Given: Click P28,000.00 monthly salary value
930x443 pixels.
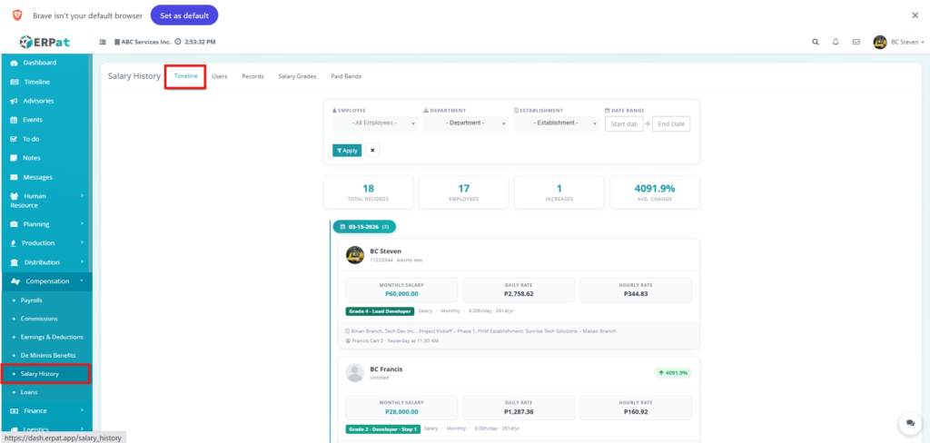Looking at the screenshot, I should pyautogui.click(x=401, y=411).
